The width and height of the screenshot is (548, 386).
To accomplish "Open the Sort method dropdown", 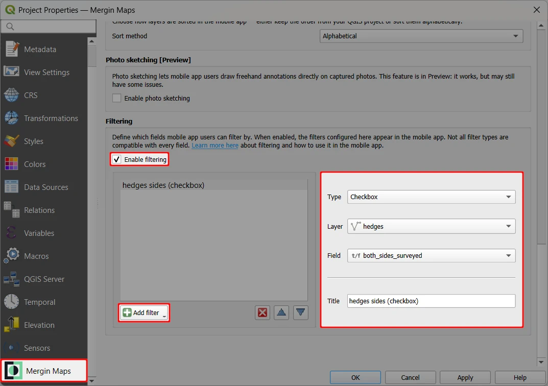I will pyautogui.click(x=421, y=36).
